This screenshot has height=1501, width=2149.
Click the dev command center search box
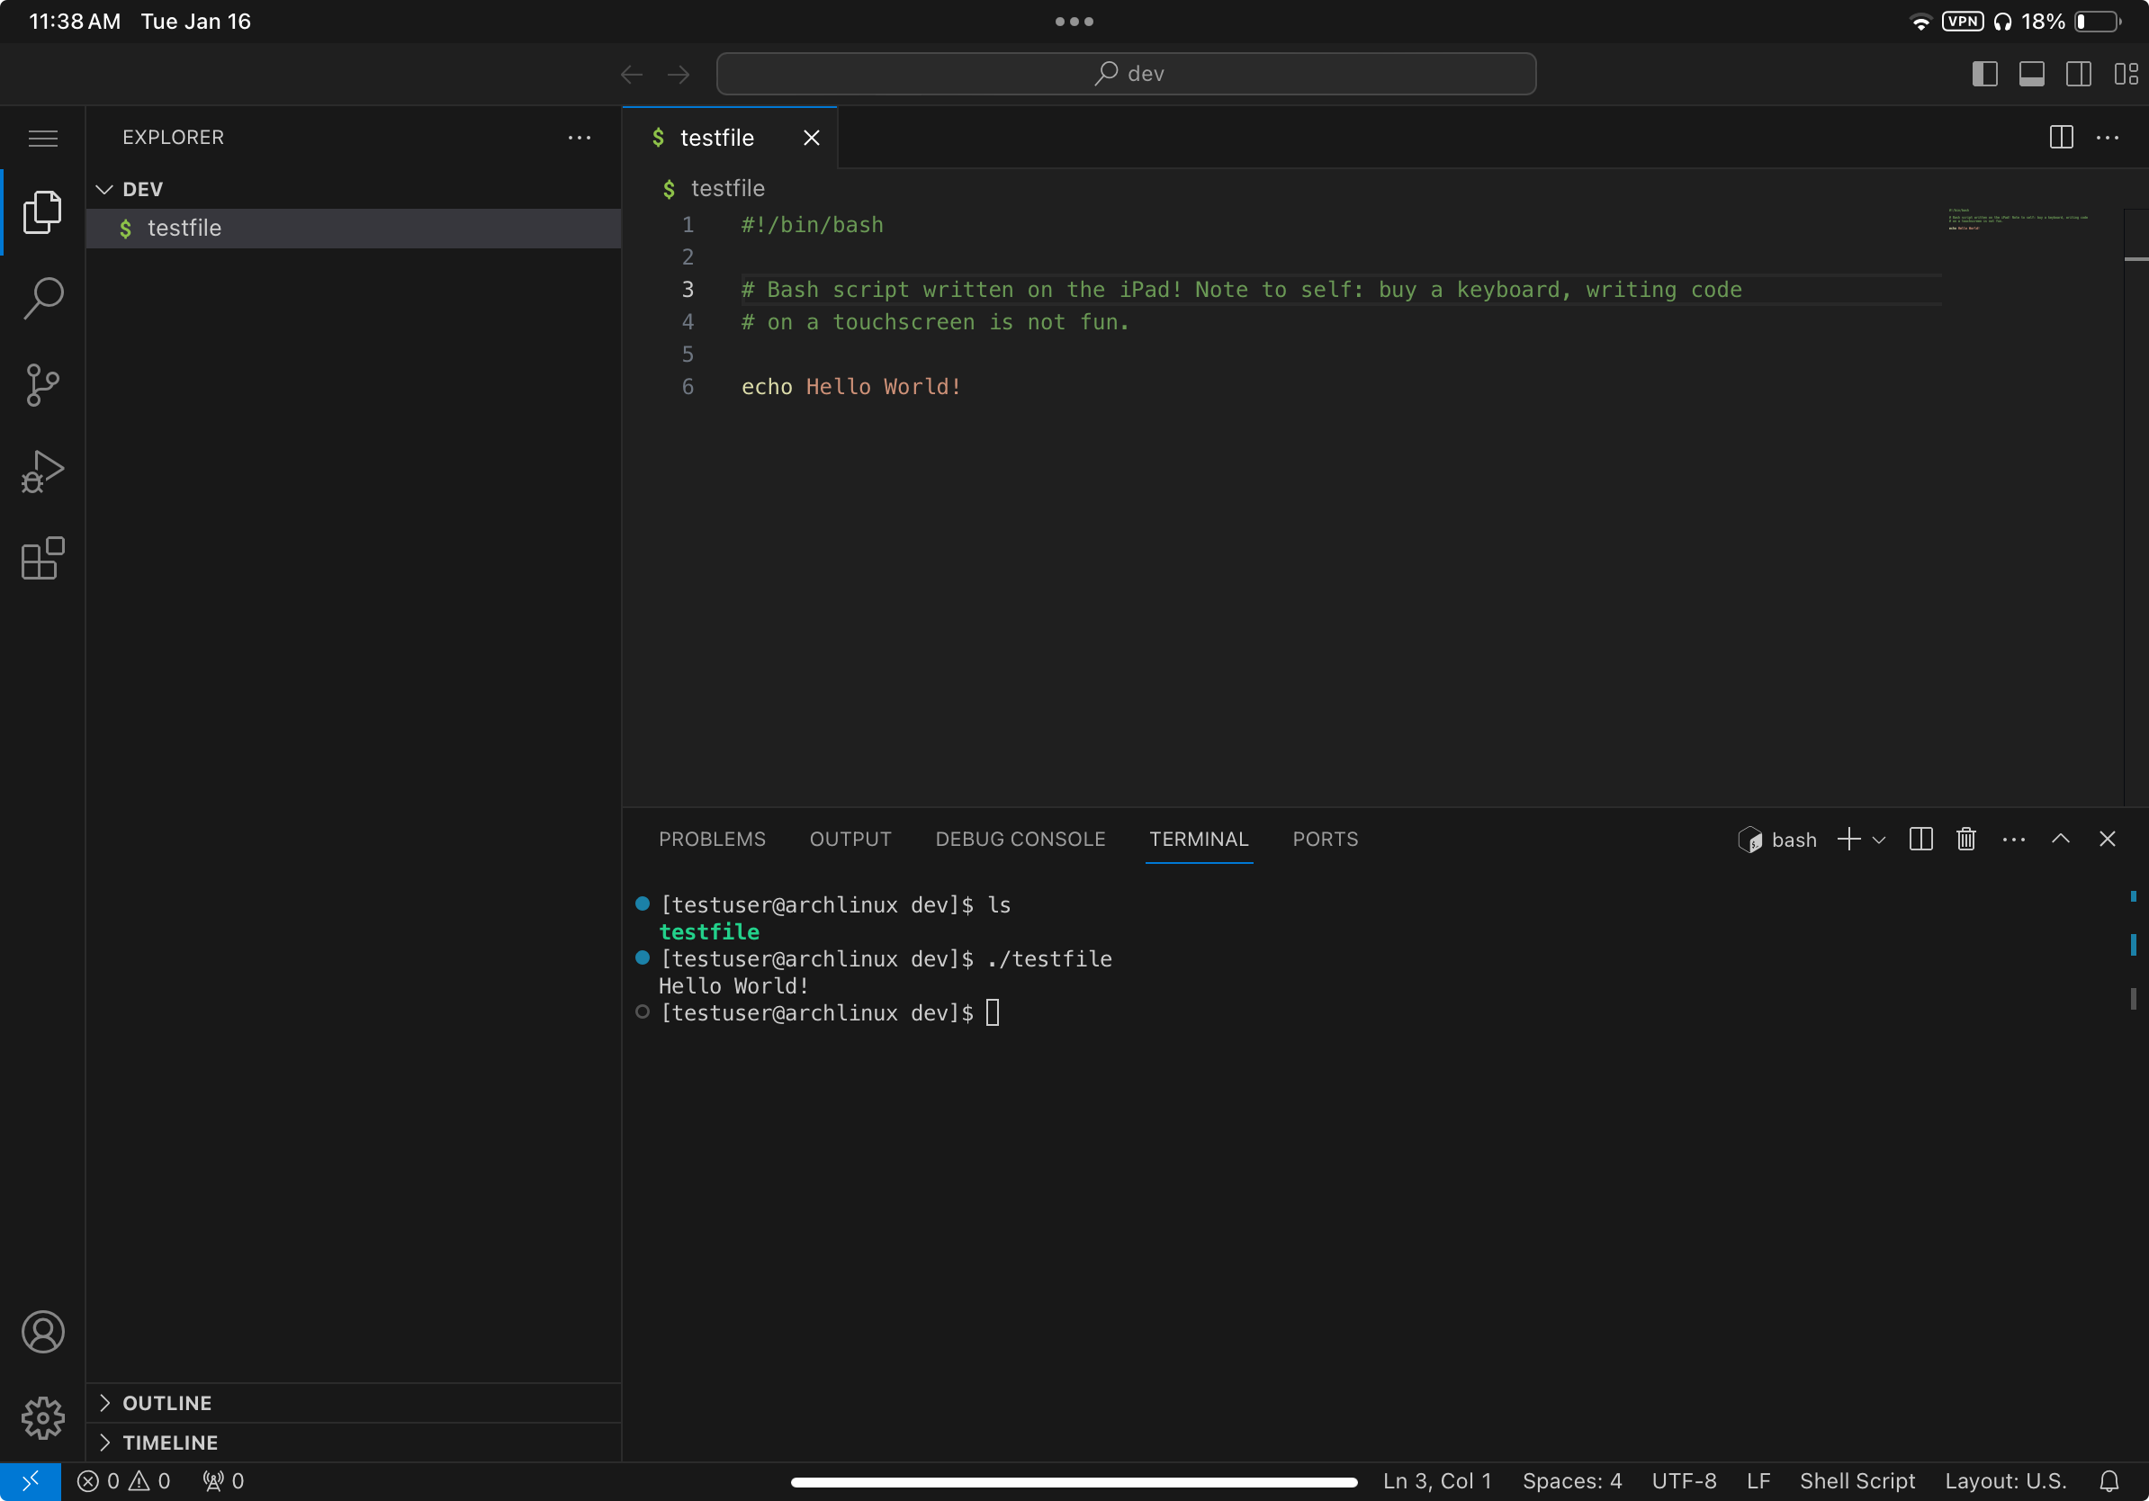tap(1126, 74)
